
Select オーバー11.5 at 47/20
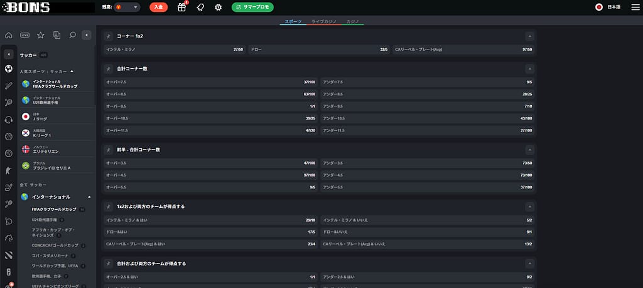point(211,130)
